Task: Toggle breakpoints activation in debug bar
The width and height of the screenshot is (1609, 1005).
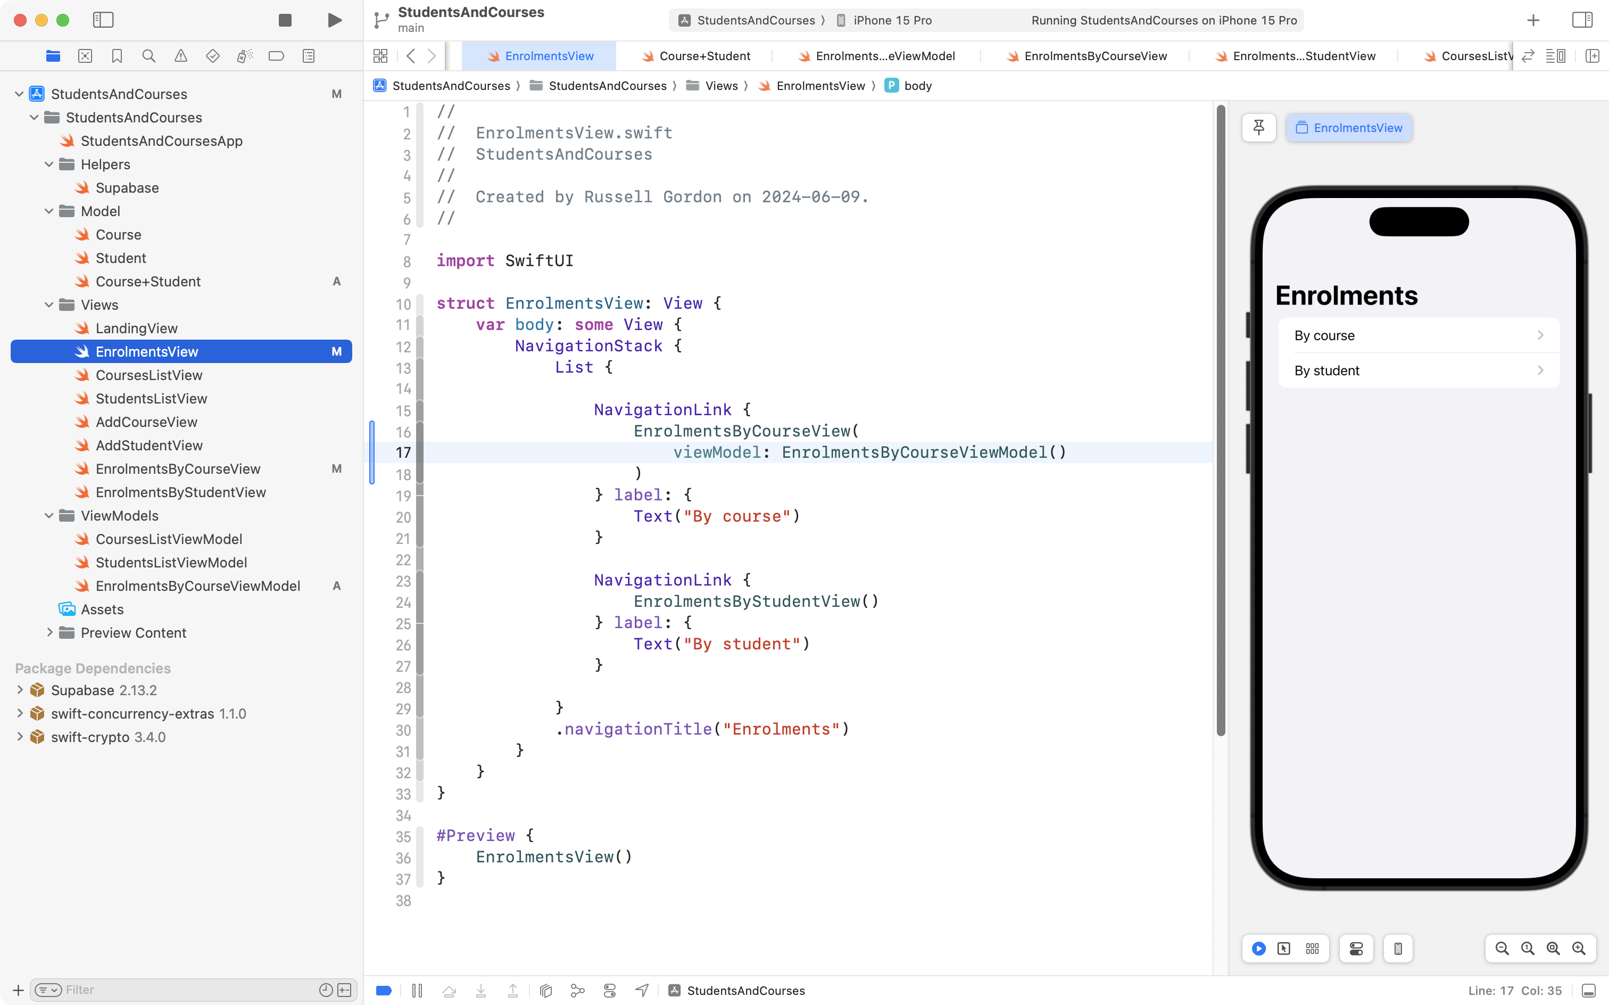Action: [x=384, y=991]
